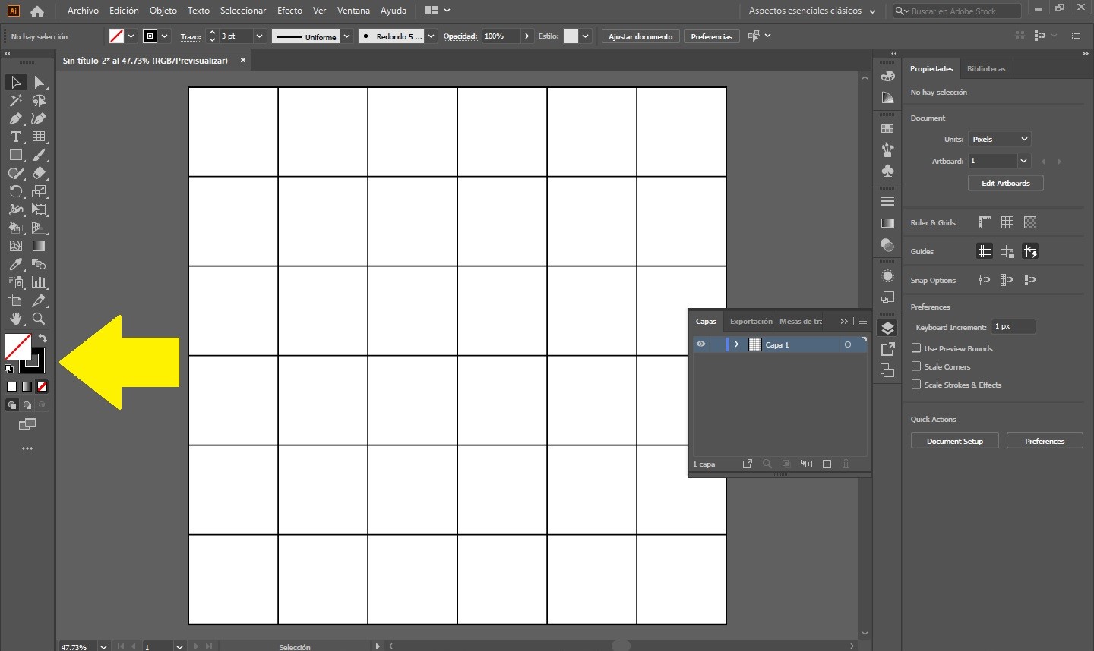Pick the Perspective Grid tool
This screenshot has width=1094, height=651.
pyautogui.click(x=39, y=228)
